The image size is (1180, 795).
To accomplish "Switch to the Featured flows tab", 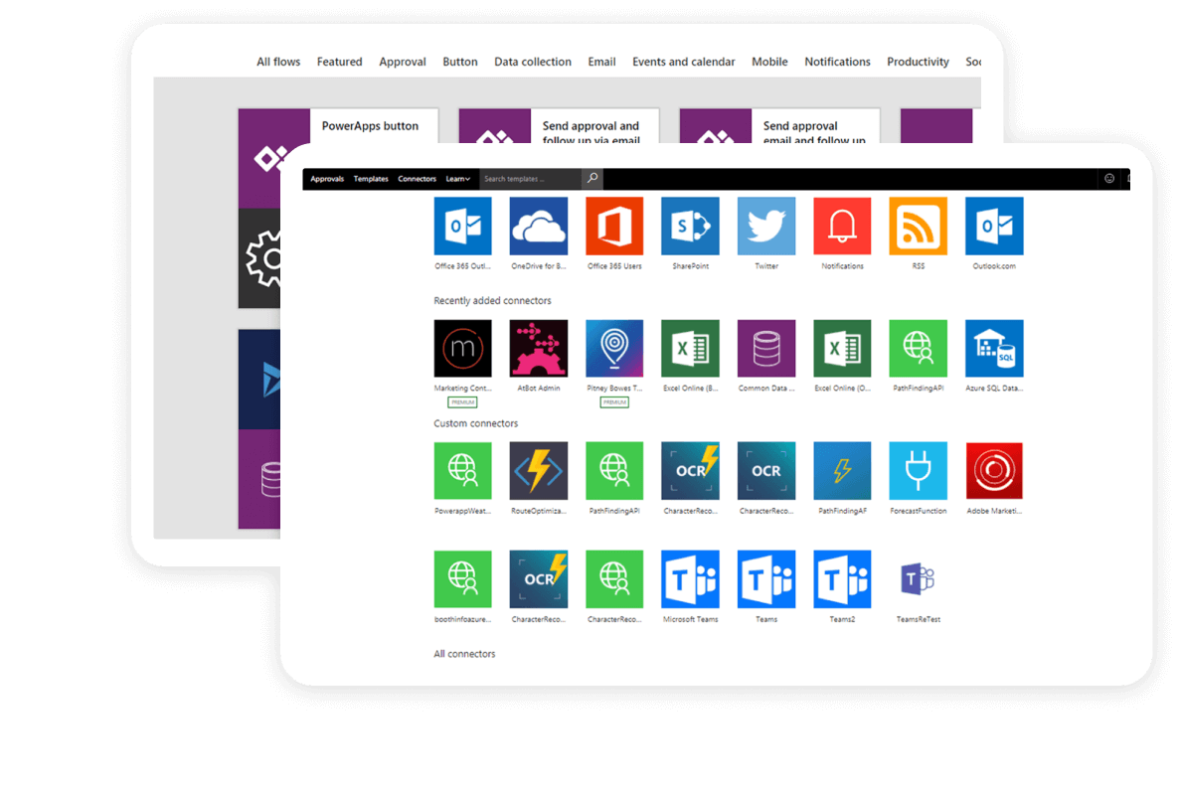I will pyautogui.click(x=339, y=62).
